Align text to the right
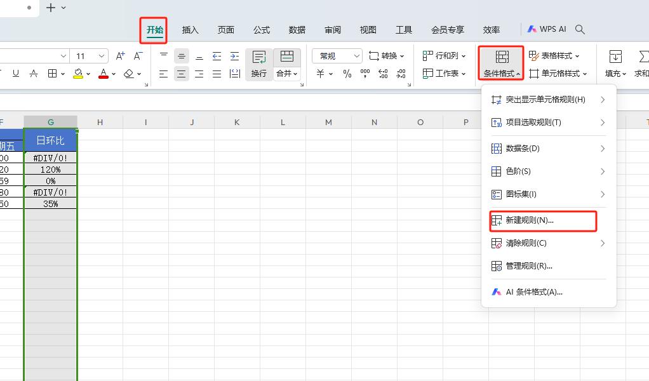This screenshot has width=649, height=381. pos(199,74)
